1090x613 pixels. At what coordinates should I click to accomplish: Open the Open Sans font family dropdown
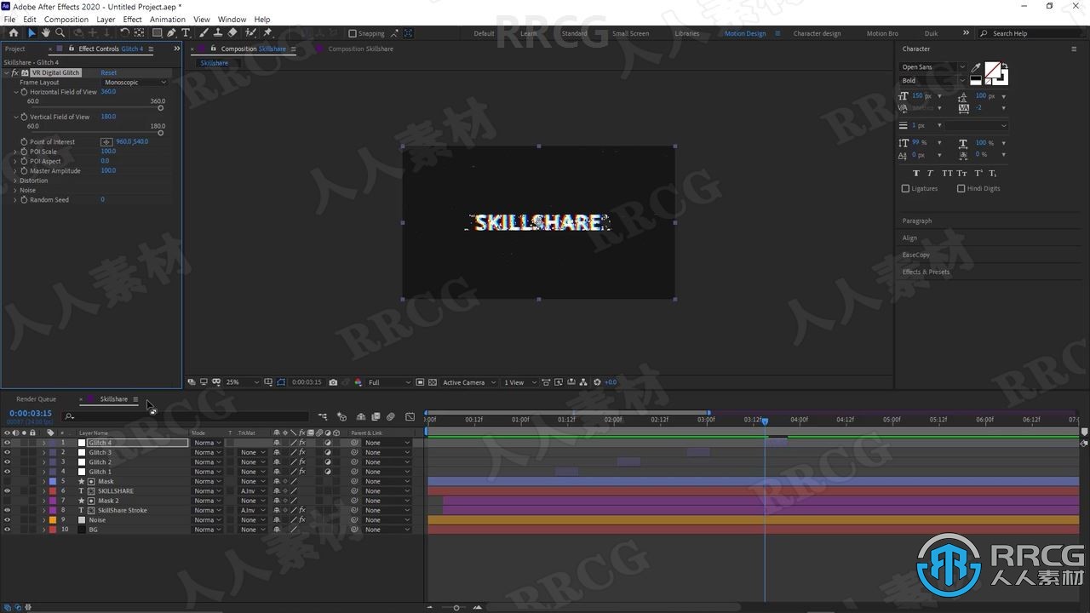(x=933, y=67)
